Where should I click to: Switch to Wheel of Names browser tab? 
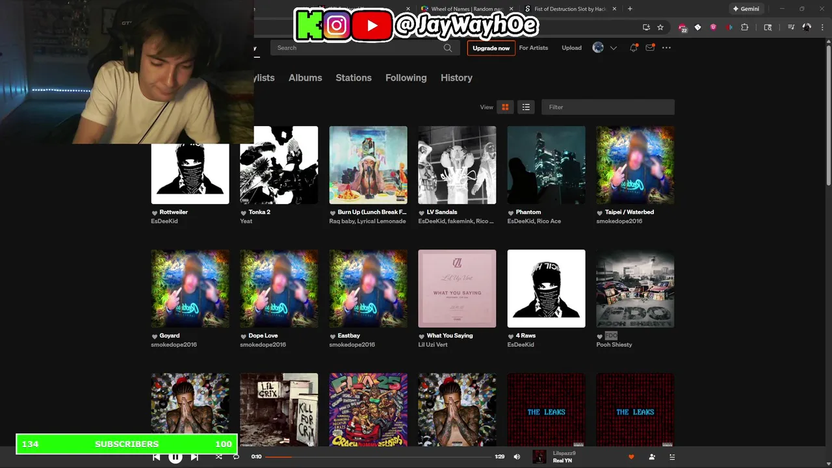coord(467,9)
